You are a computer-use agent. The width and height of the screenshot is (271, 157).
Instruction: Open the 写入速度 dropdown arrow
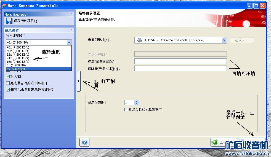pos(69,42)
